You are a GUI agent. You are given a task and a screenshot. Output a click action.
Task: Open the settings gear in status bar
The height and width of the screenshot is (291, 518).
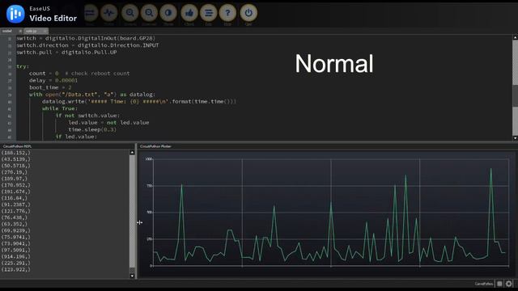tap(509, 284)
